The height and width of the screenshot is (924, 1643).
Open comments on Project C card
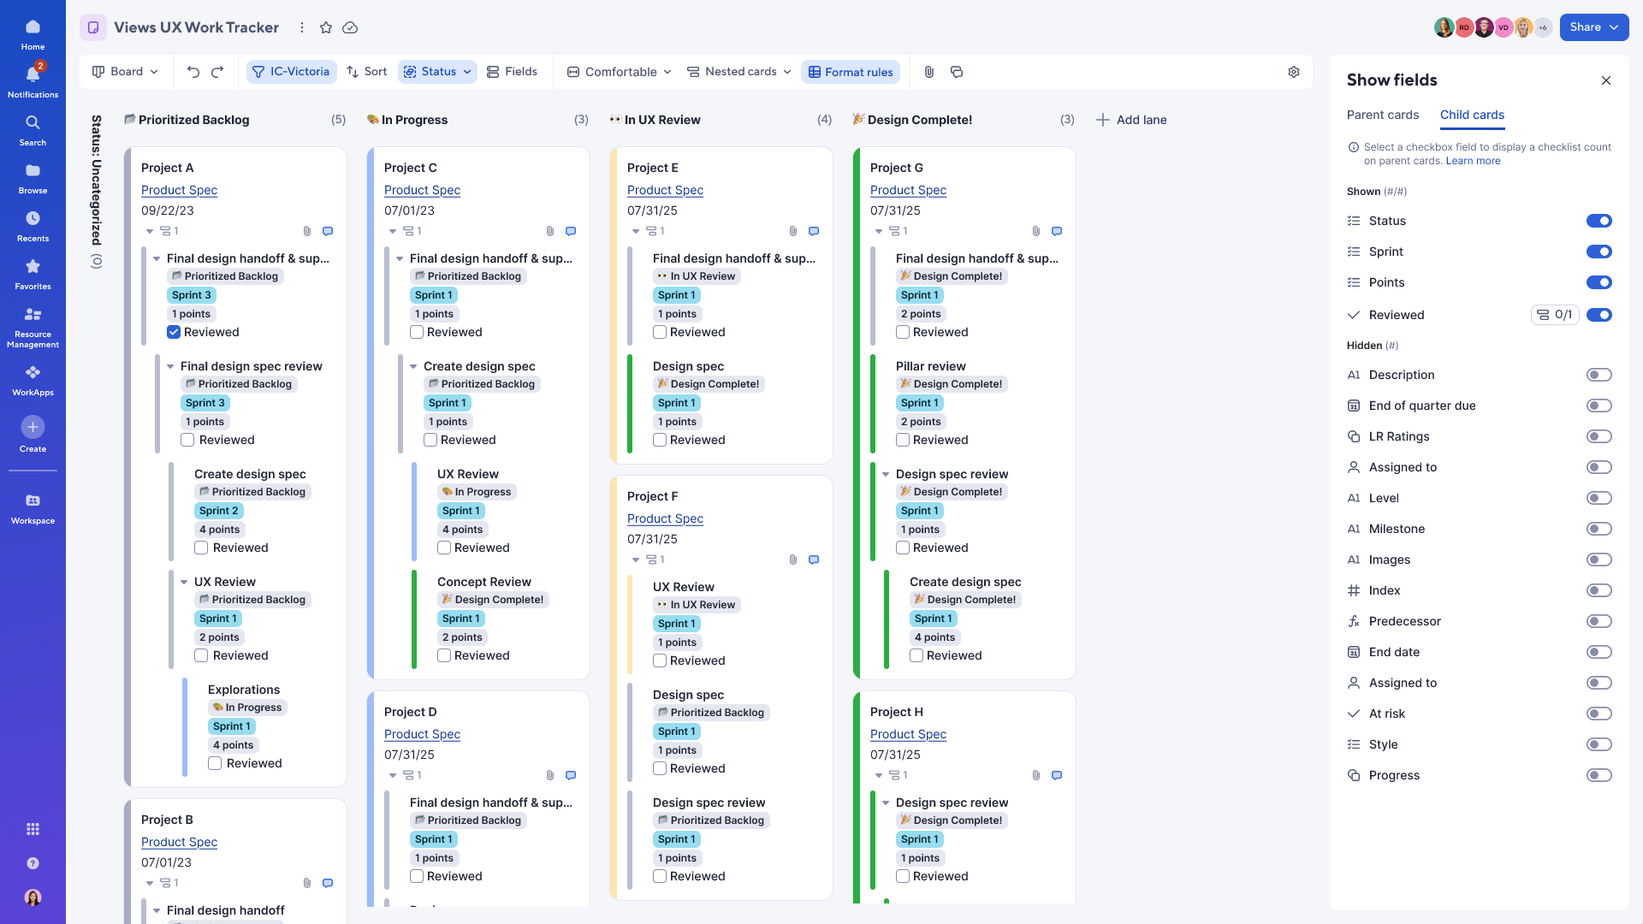tap(571, 231)
